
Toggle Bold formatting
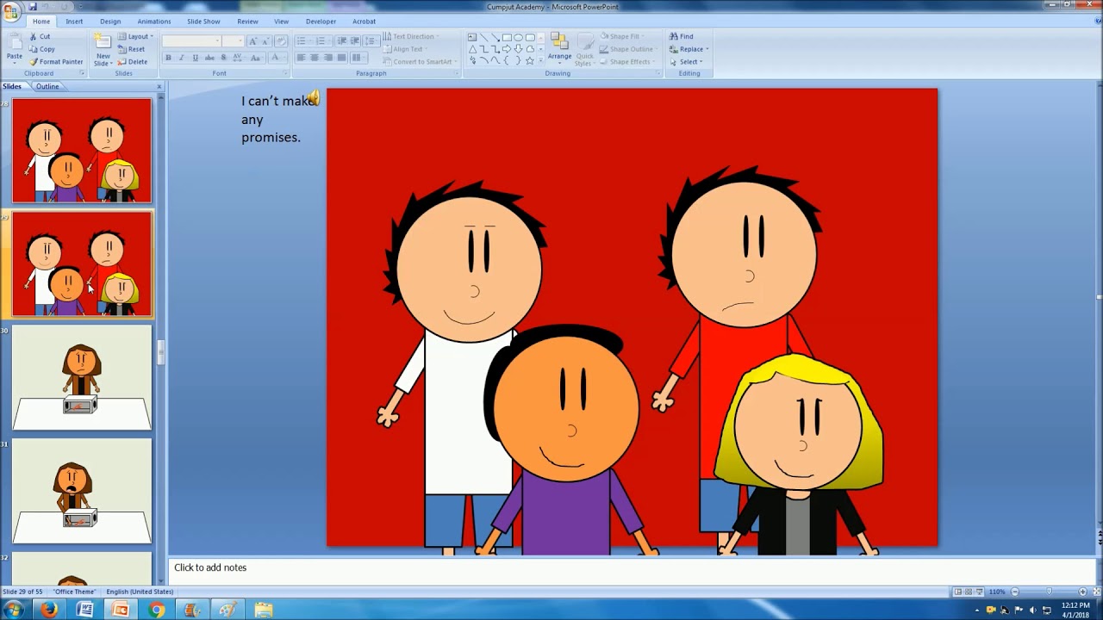(x=168, y=58)
